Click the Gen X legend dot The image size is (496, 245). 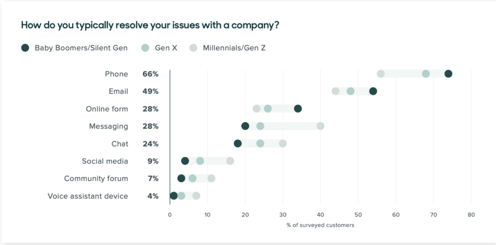145,47
